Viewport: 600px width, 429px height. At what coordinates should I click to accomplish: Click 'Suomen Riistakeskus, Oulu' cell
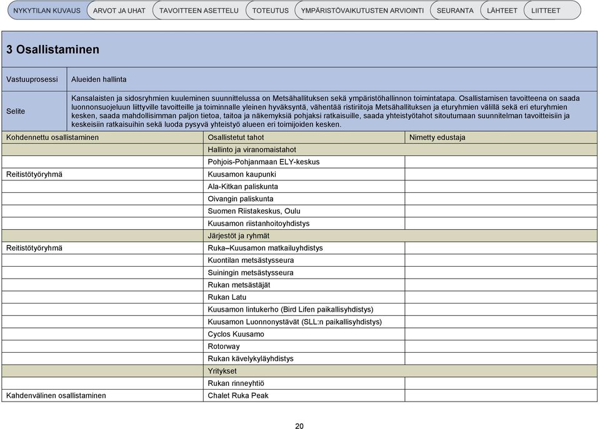[x=304, y=211]
